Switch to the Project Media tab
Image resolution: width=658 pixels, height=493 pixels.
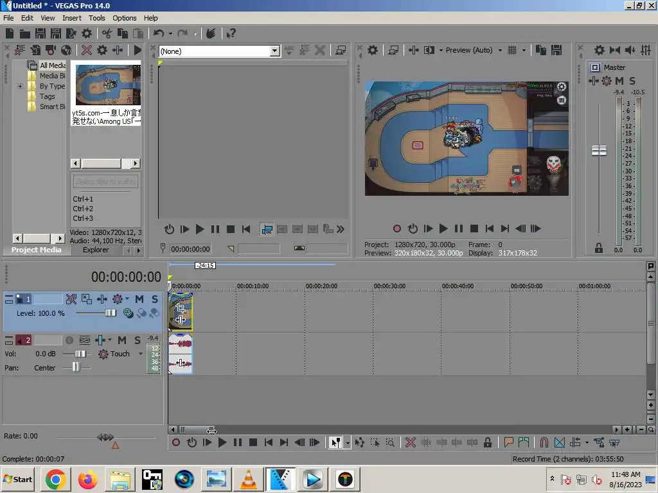tap(36, 250)
